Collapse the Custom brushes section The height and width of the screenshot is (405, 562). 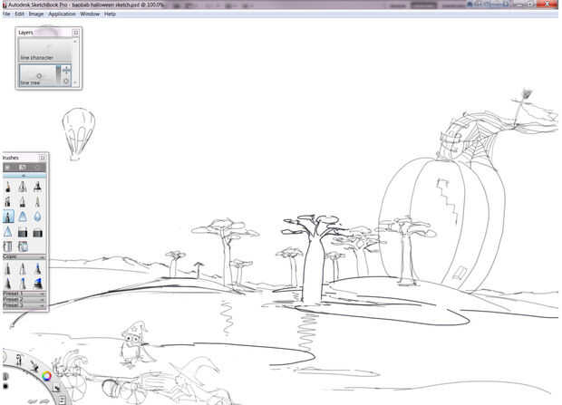tap(24, 257)
